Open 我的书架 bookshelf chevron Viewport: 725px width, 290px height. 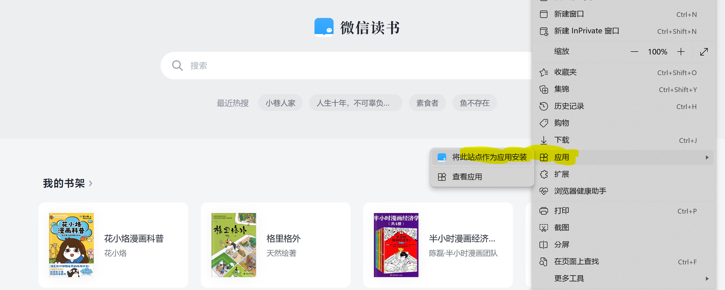click(91, 184)
